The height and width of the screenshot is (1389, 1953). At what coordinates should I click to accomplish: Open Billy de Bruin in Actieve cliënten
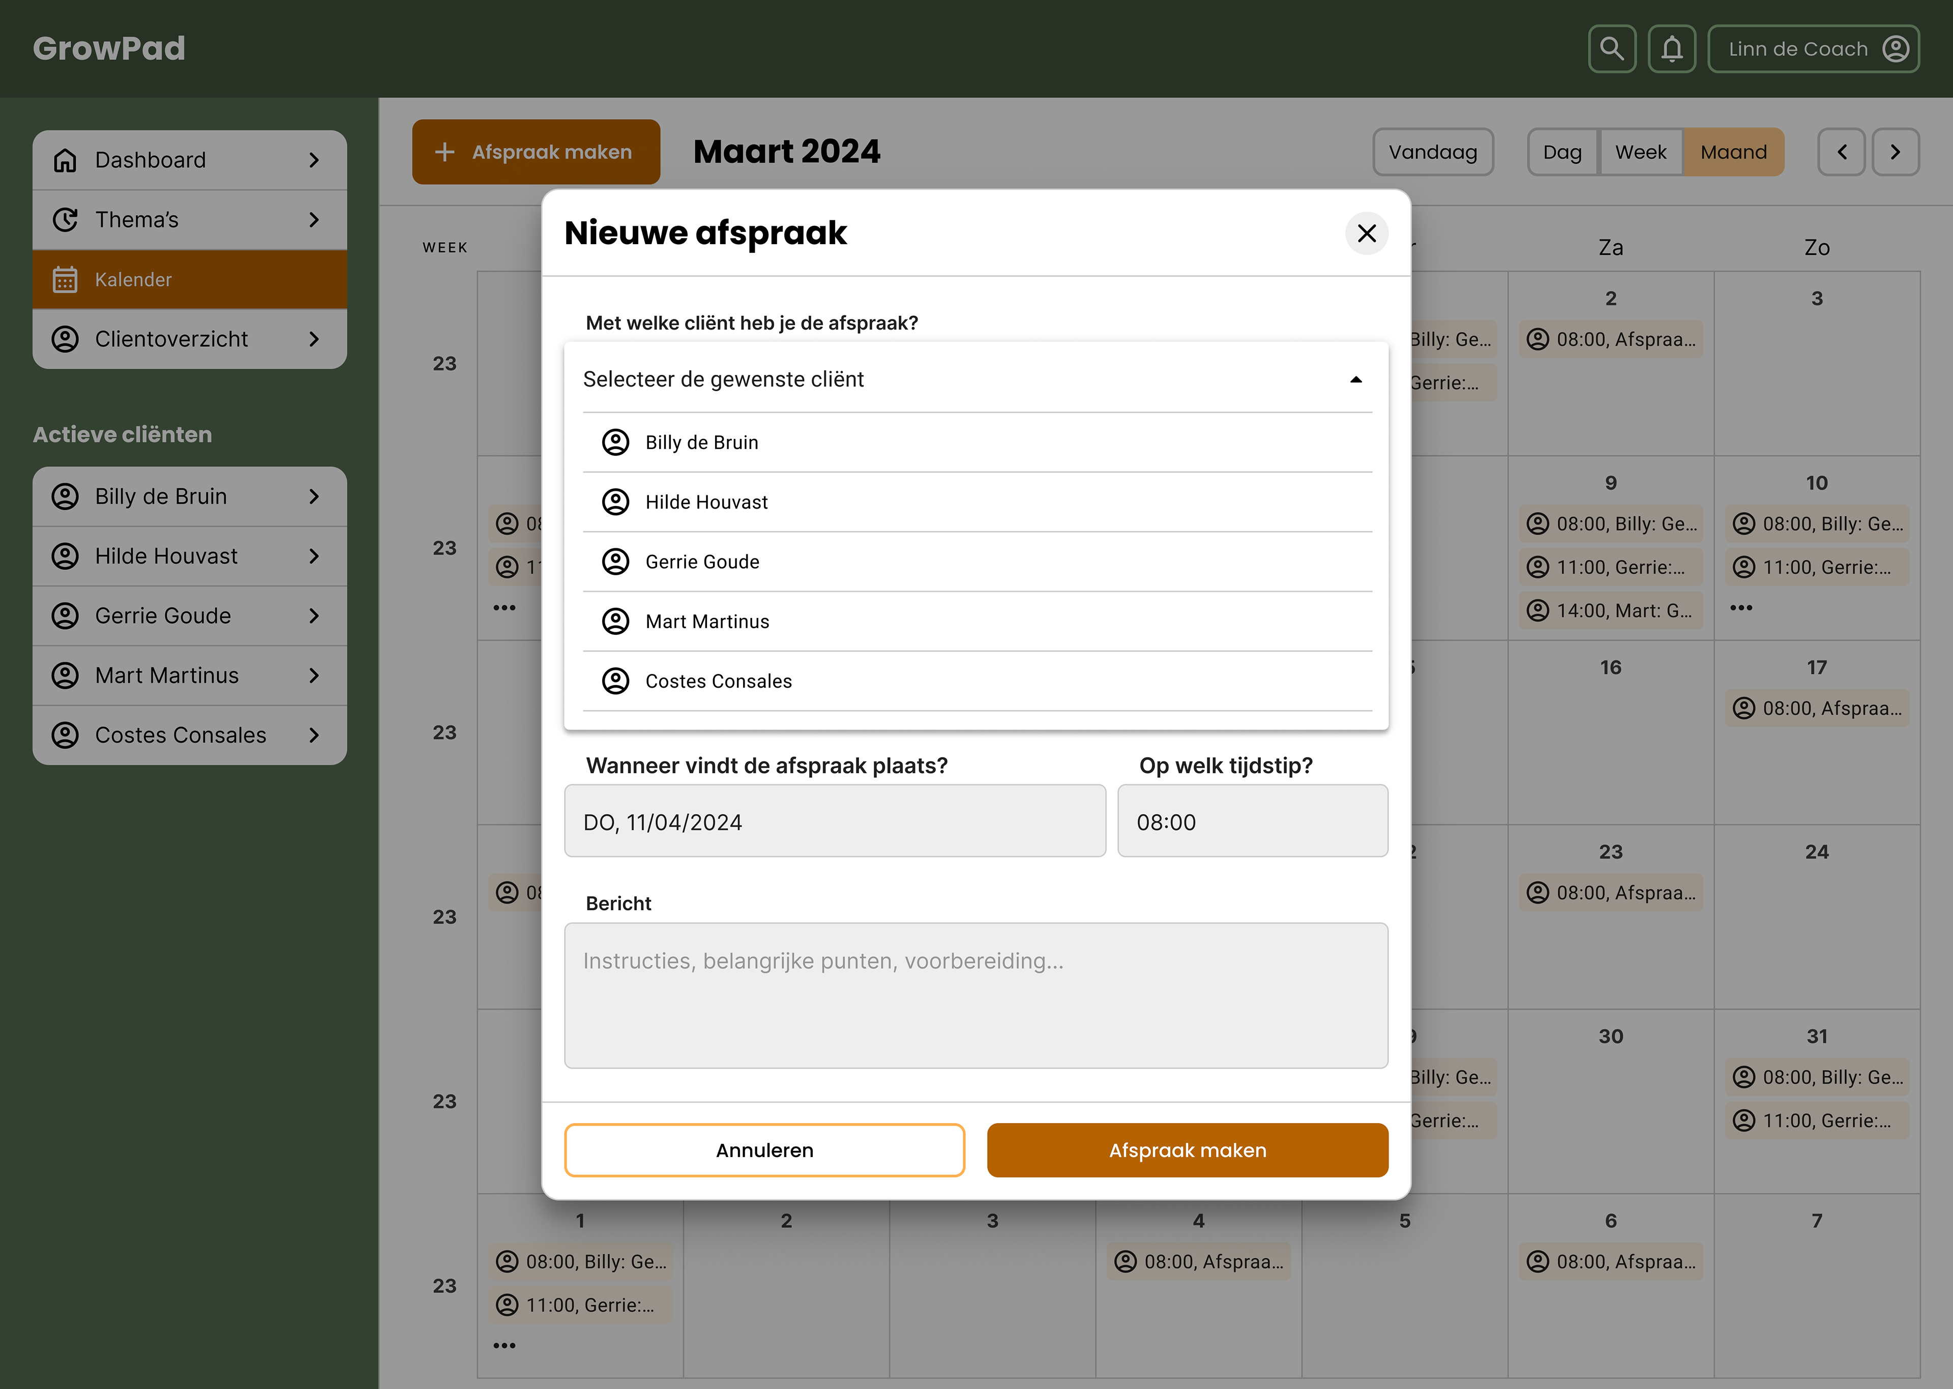(190, 496)
